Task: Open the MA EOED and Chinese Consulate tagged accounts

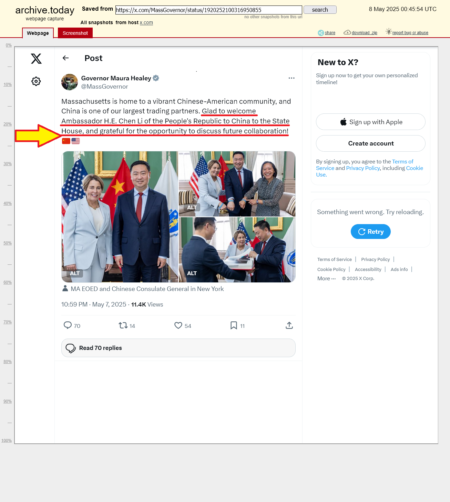Action: pos(147,289)
